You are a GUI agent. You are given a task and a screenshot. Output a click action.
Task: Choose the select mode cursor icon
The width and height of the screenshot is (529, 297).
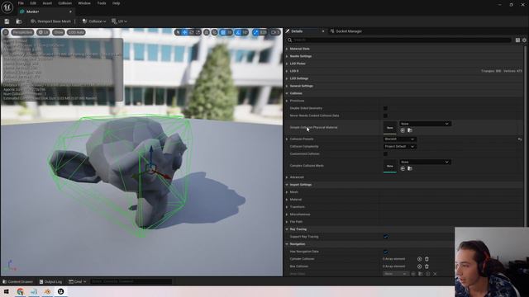coord(178,32)
